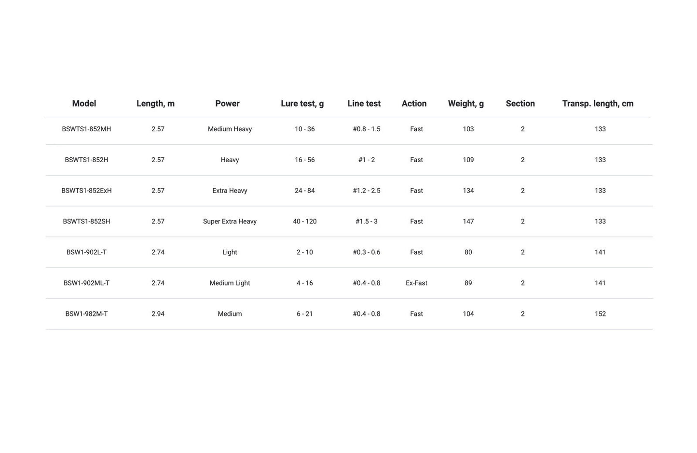Select model BSWTS1-852MH cell
This screenshot has width=697, height=453.
tap(86, 129)
